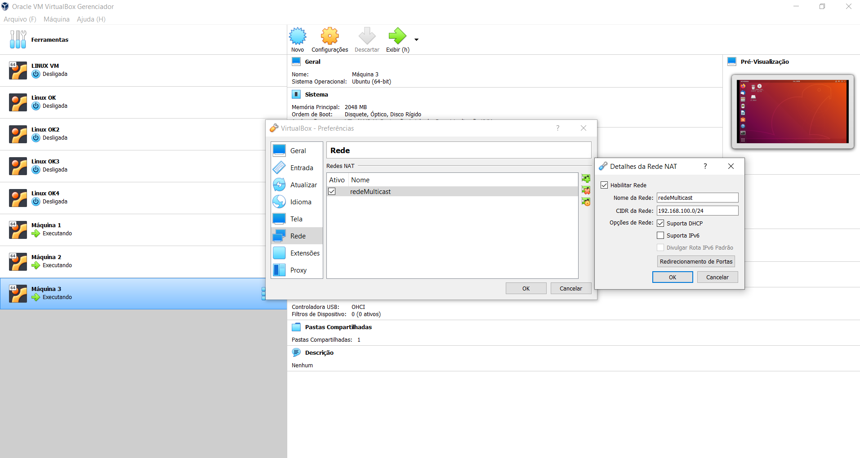Click the Linux OK power status icon
860x458 pixels.
tap(36, 106)
